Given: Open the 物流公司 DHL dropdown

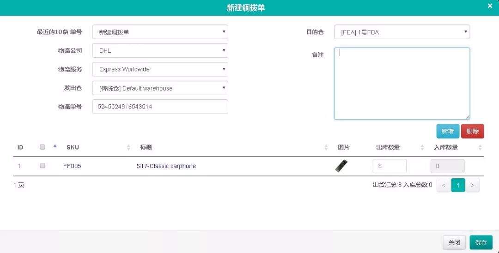Looking at the screenshot, I should click(160, 50).
